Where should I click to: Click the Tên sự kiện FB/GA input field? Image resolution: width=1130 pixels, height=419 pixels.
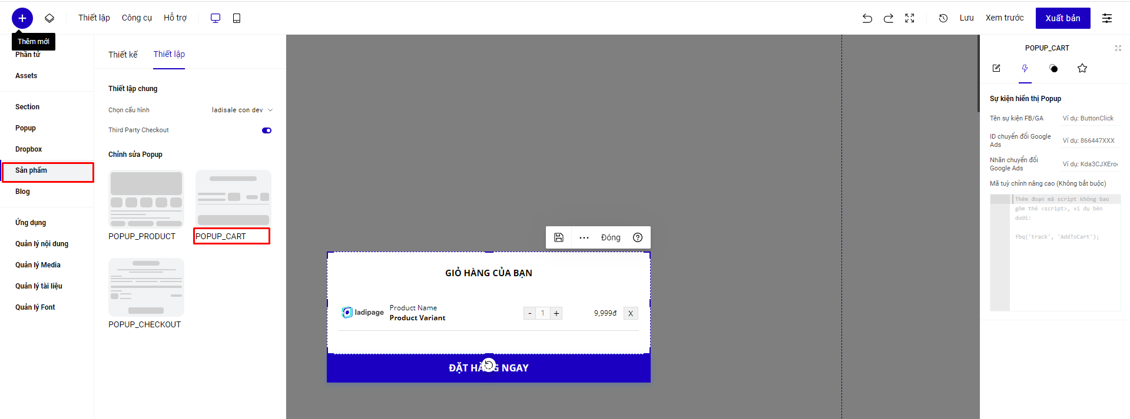click(x=1089, y=118)
